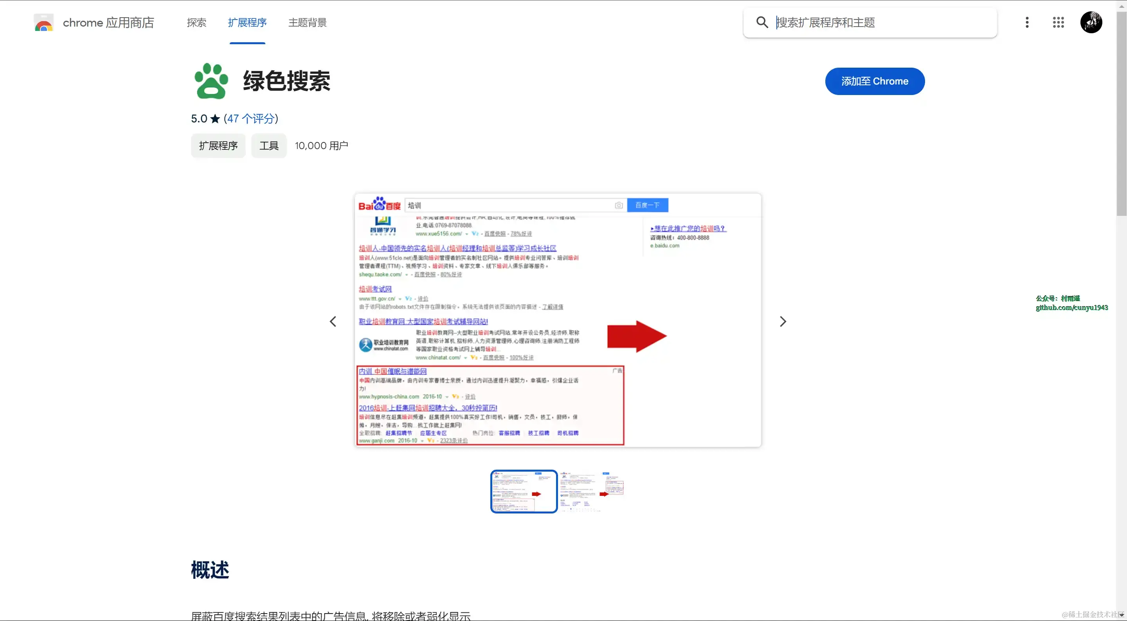Click the user profile avatar
1127x621 pixels.
coord(1091,22)
